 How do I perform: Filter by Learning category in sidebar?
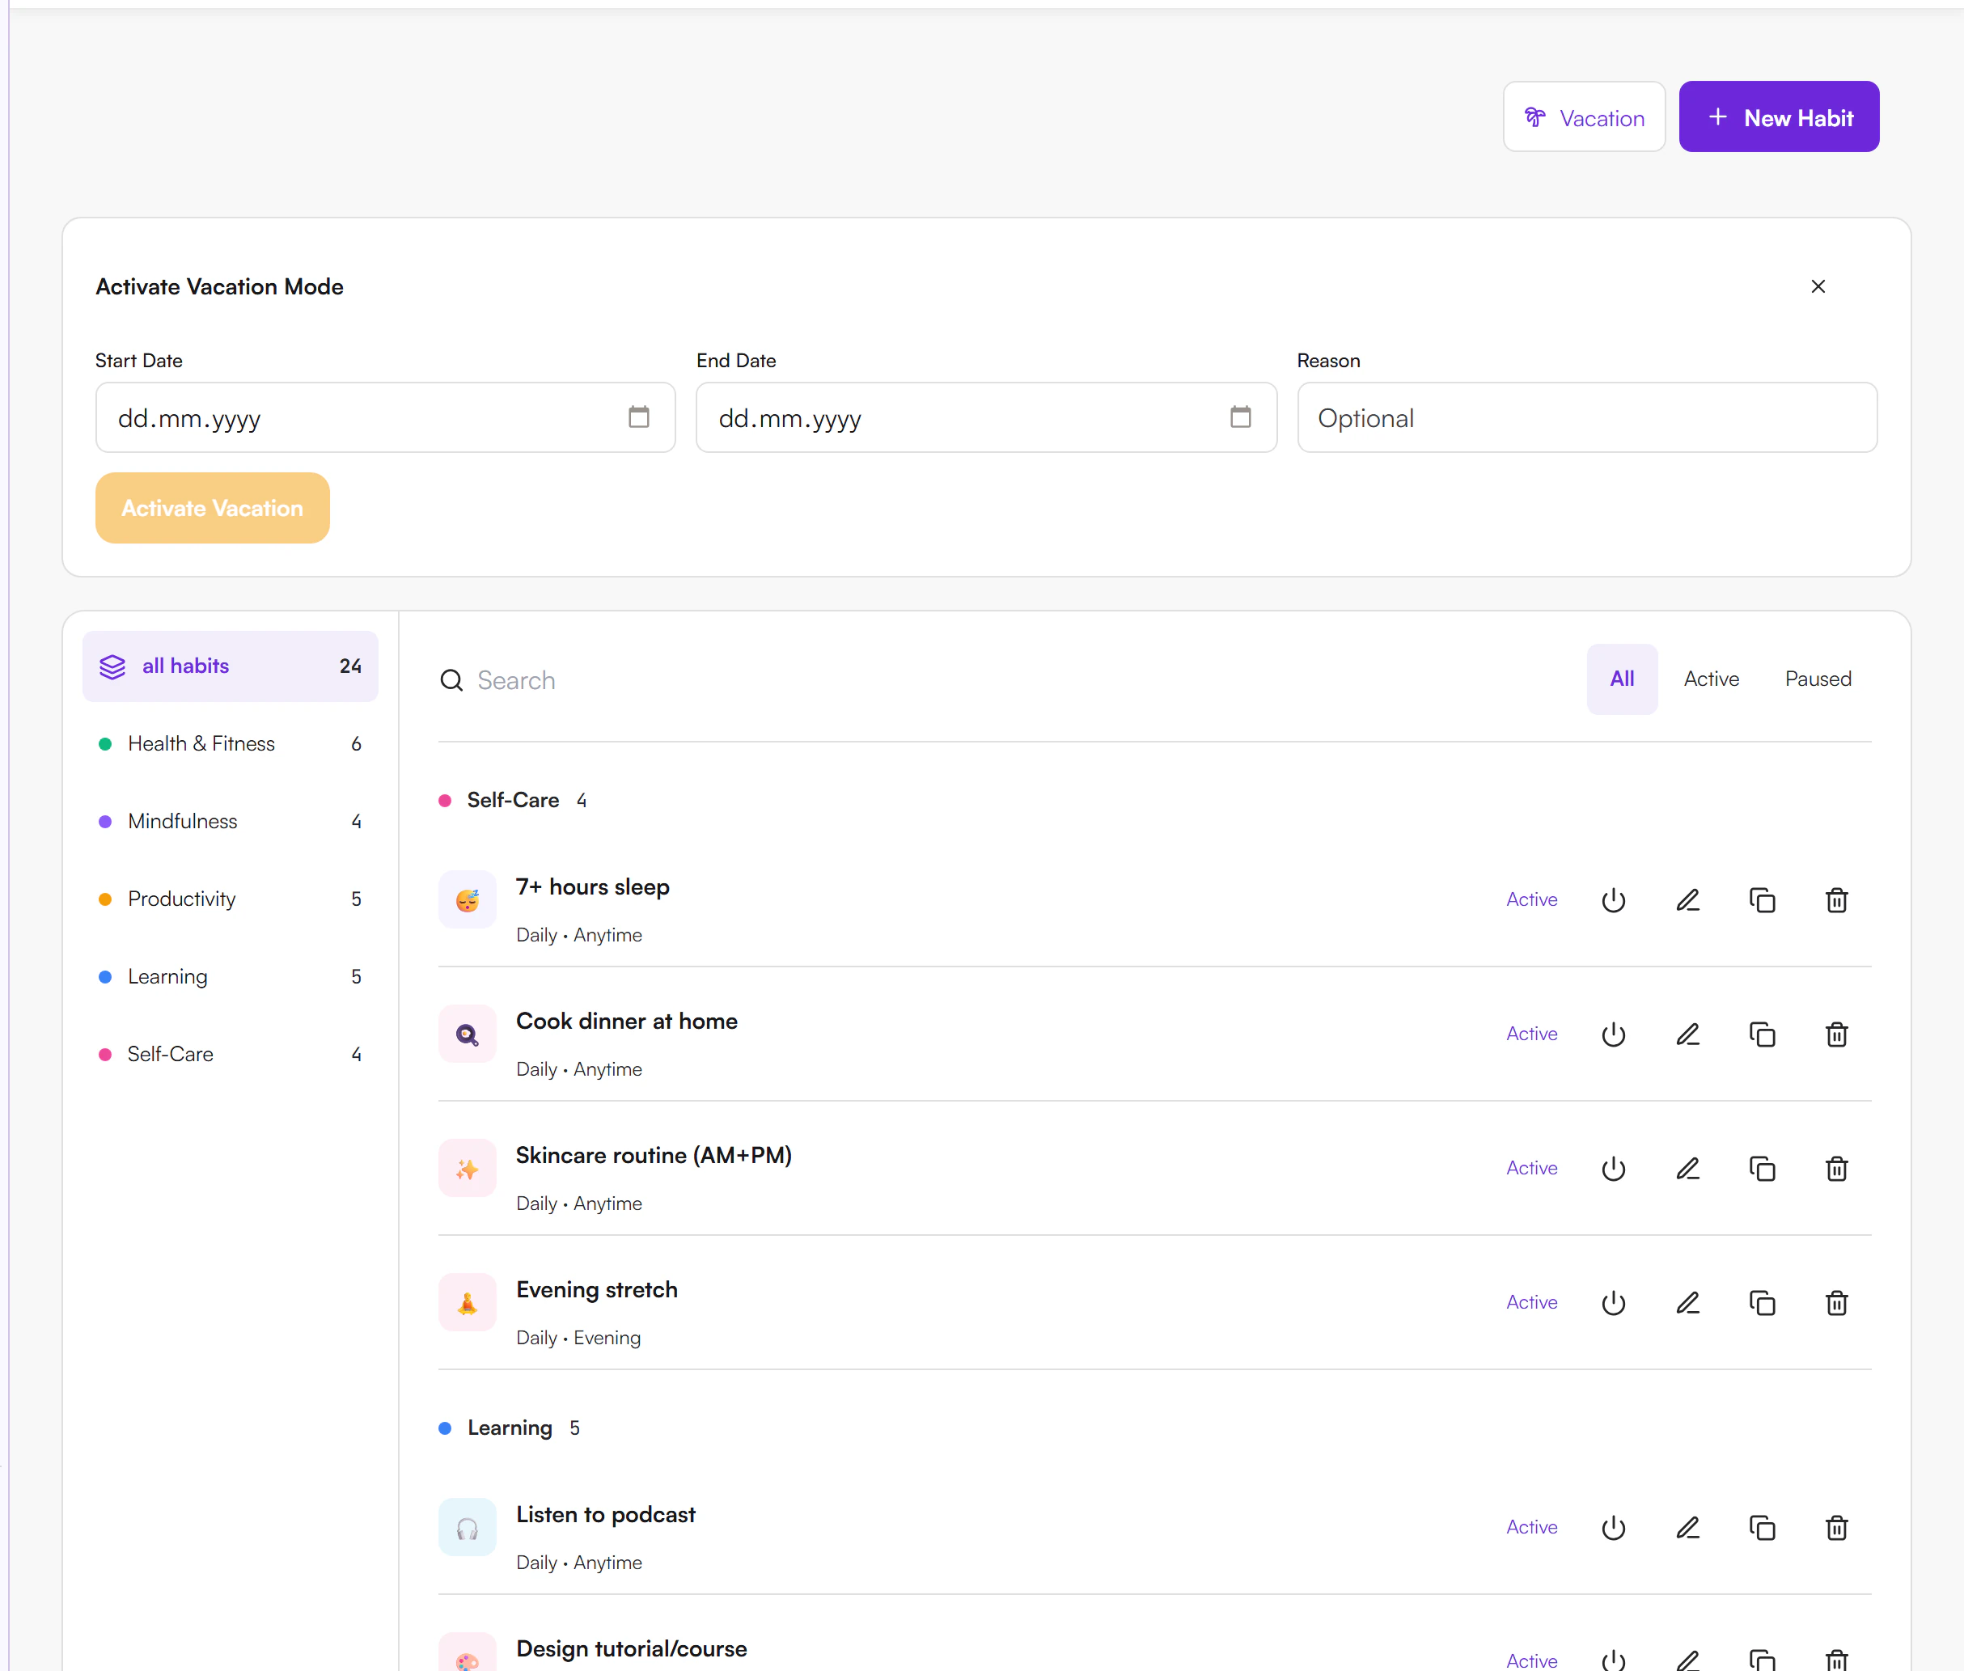(231, 977)
